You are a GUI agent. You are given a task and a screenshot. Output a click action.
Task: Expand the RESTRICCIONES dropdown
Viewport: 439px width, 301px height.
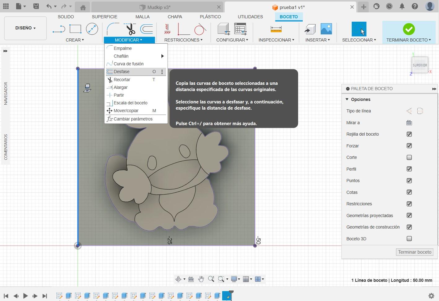pos(183,40)
